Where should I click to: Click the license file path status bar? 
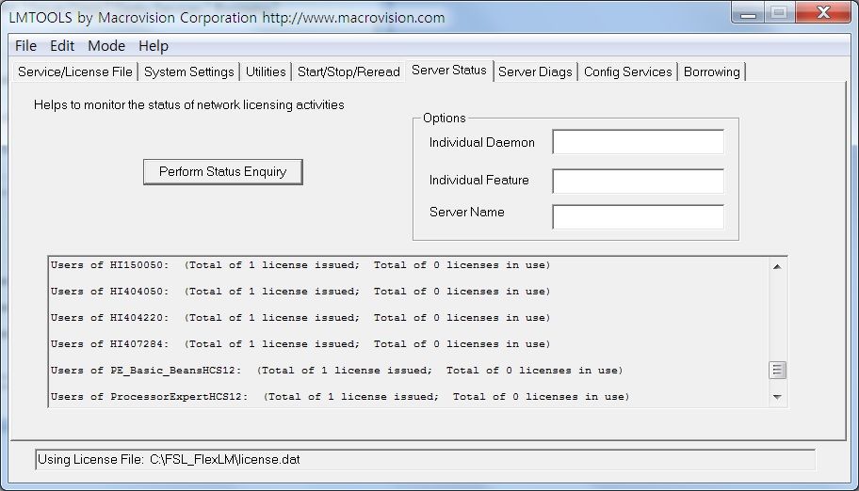pyautogui.click(x=425, y=460)
